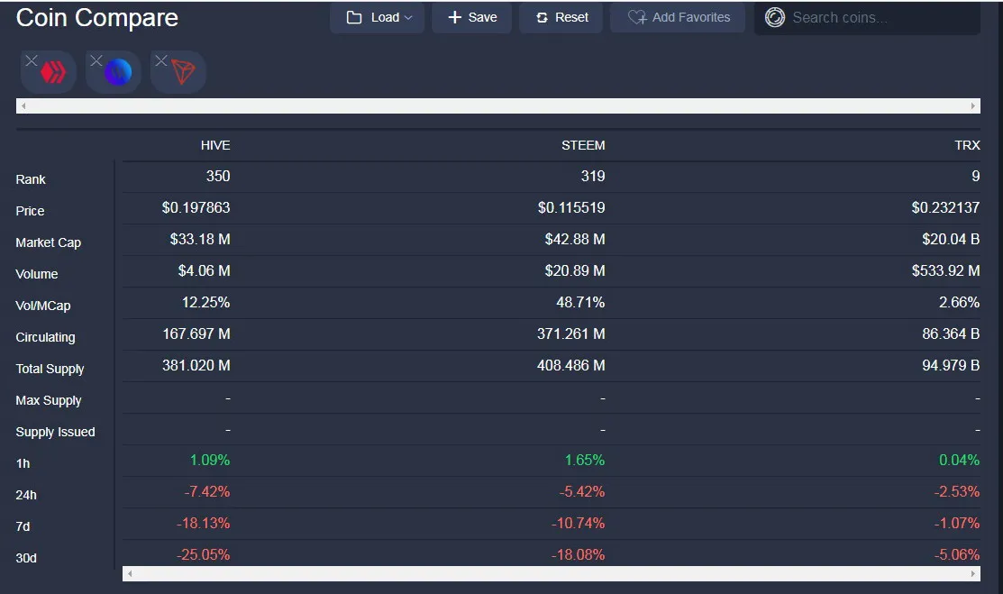Click the Circulating row label
1003x594 pixels.
point(45,337)
